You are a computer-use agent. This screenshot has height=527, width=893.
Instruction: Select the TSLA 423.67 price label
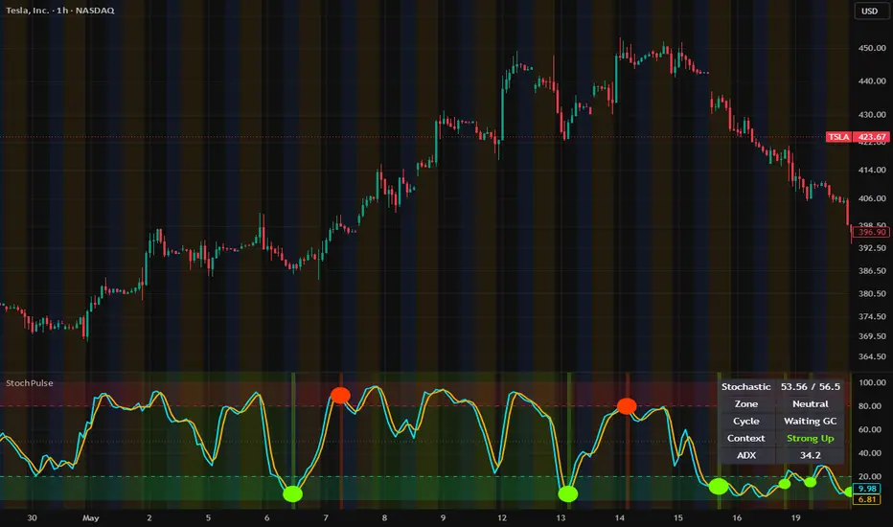858,137
